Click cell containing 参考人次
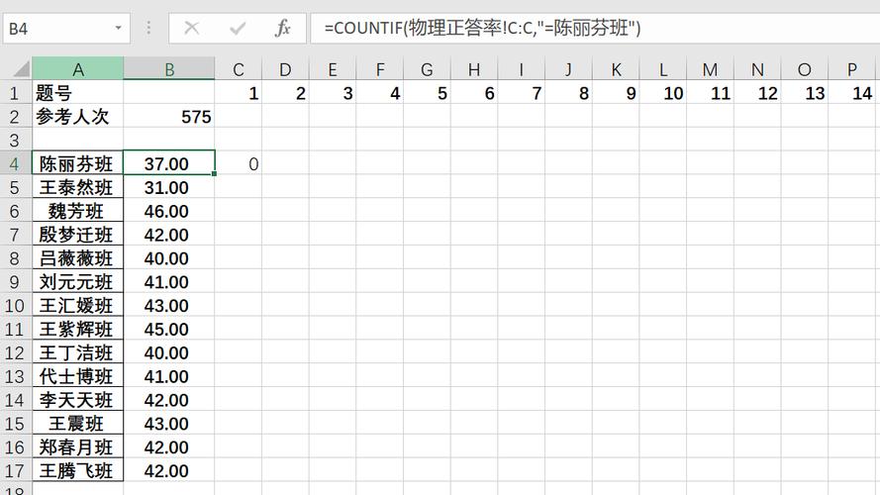Viewport: 880px width, 495px height. [x=77, y=117]
